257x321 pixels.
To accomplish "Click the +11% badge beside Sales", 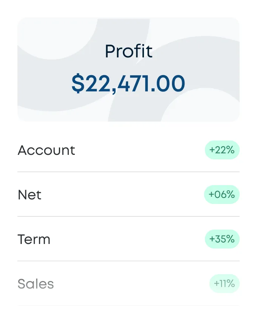I will click(224, 284).
